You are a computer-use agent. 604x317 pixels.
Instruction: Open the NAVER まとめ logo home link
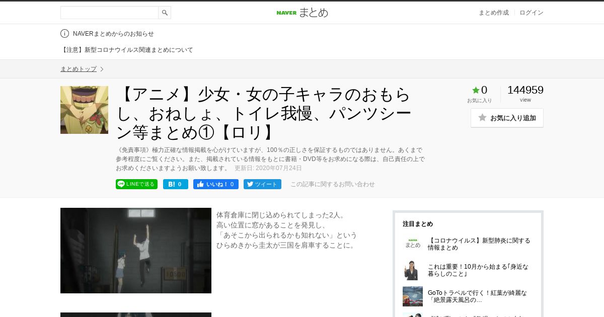click(x=302, y=13)
